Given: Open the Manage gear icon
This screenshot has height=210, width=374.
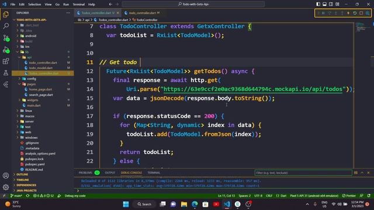Looking at the screenshot, I should point(6,187).
